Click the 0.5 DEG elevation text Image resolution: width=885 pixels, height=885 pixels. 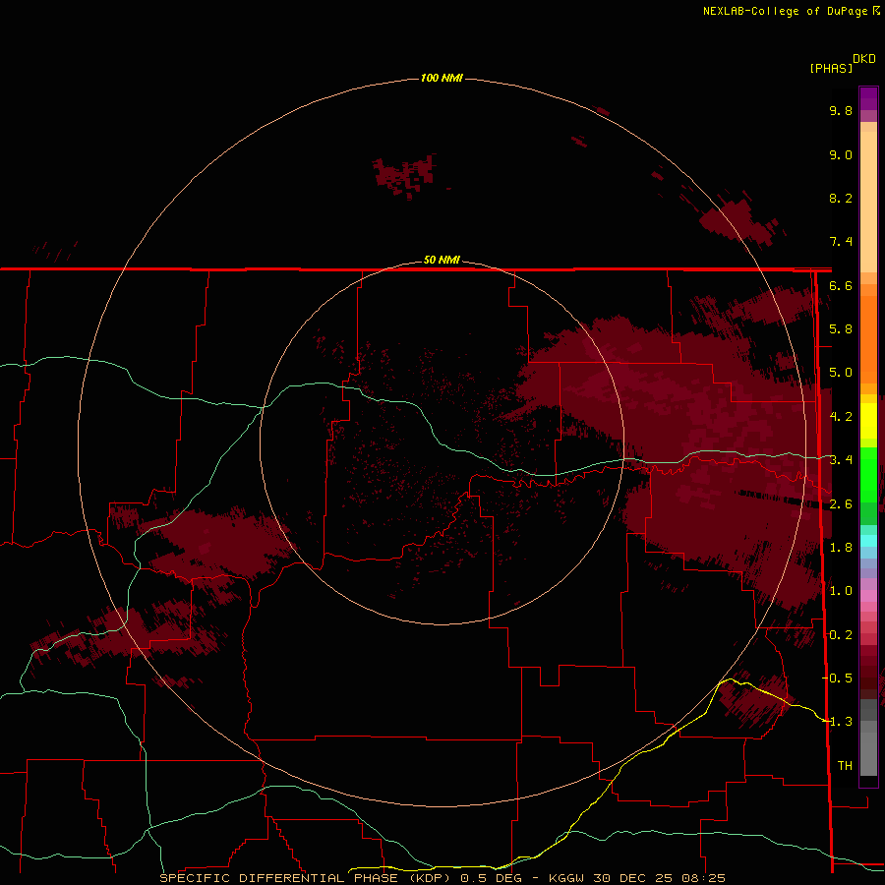tap(491, 878)
